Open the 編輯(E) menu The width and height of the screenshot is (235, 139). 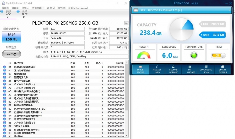15,8
